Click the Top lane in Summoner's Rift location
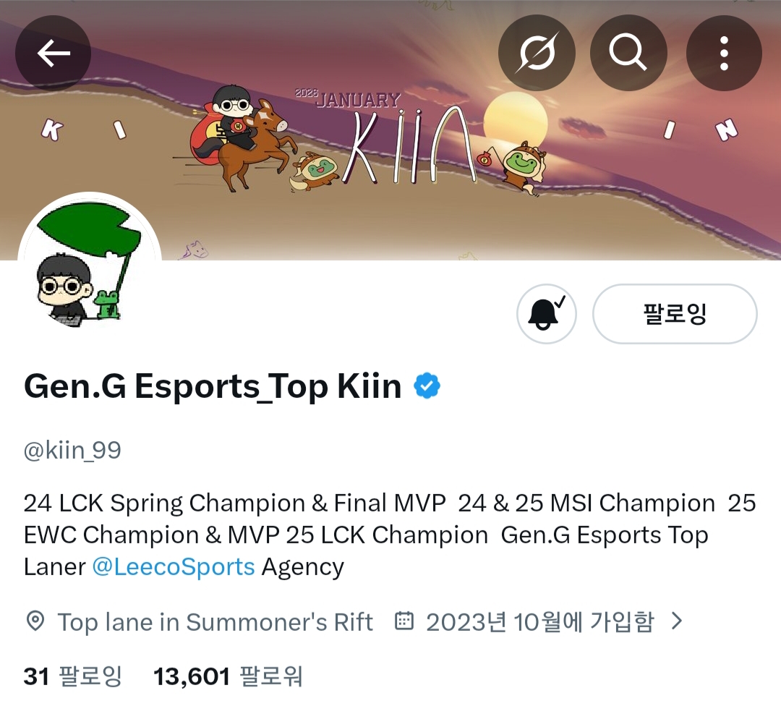The image size is (781, 714). (x=215, y=622)
